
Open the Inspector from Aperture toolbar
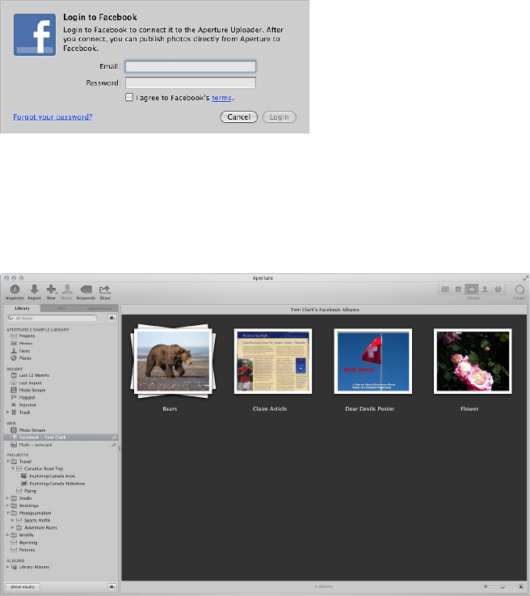pyautogui.click(x=15, y=290)
